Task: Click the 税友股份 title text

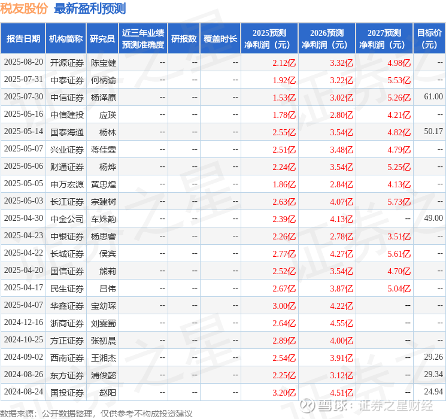Action: pos(24,8)
